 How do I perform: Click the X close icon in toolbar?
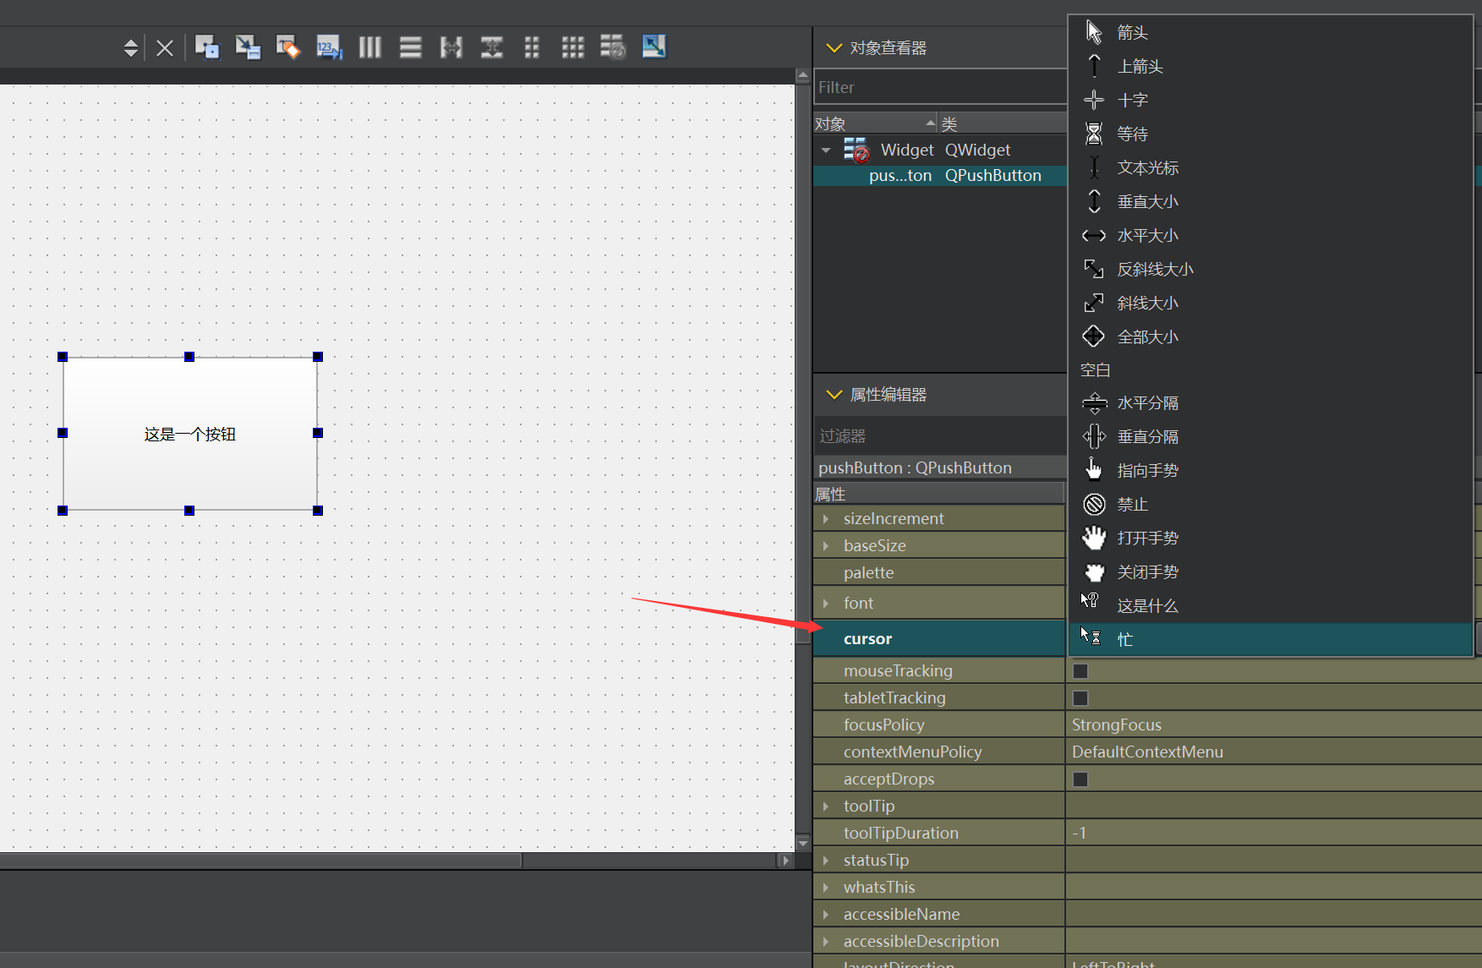(165, 48)
